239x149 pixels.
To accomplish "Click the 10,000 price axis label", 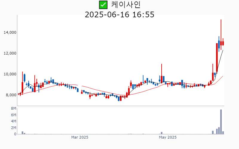I will pyautogui.click(x=10, y=74).
